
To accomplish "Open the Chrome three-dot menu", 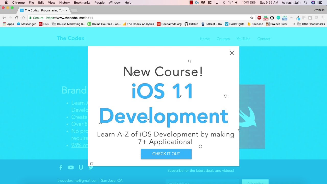I will pyautogui.click(x=323, y=18).
